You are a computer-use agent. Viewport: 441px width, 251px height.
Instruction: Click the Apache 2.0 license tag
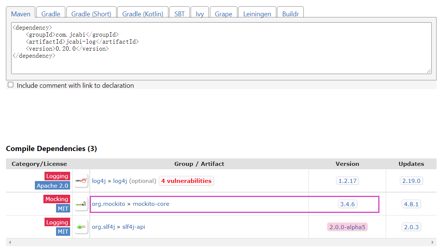pyautogui.click(x=53, y=185)
